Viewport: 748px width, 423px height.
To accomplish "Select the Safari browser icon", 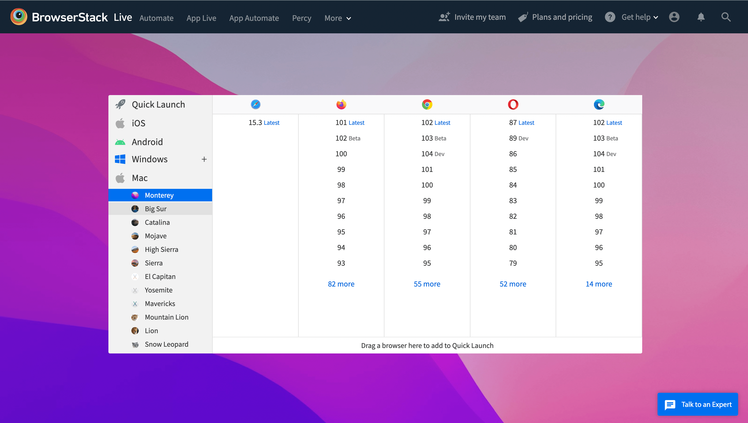I will point(255,104).
